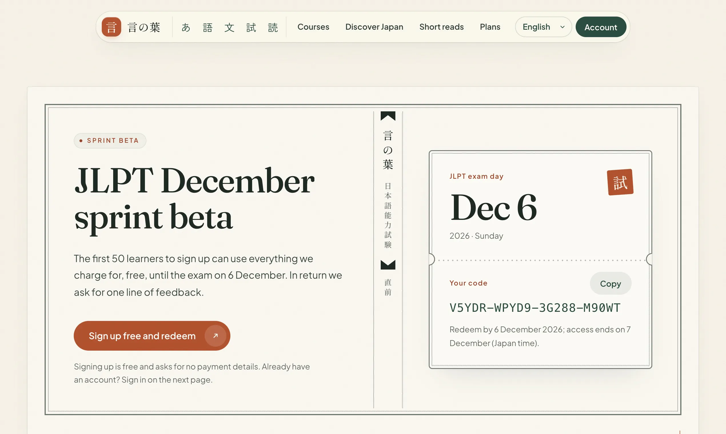Select the code V5YDR-WPYD9-3G288-M90WT
Viewport: 726px width, 434px height.
pyautogui.click(x=535, y=308)
